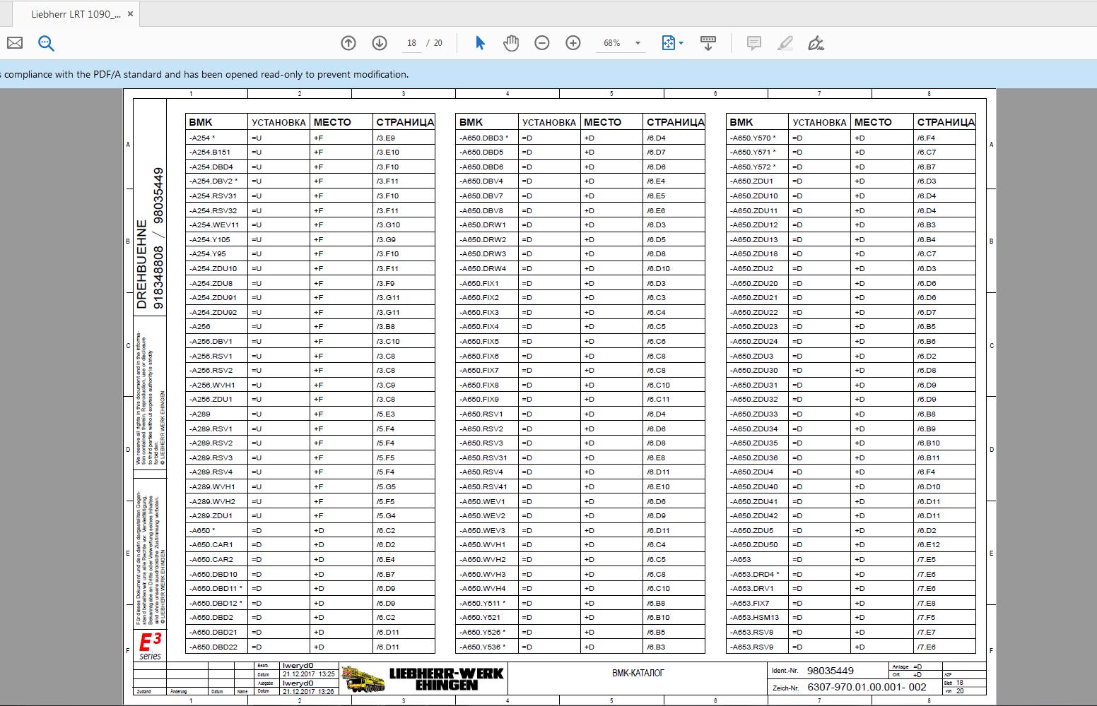Open the 68% zoom level dropdown
This screenshot has height=706, width=1097.
point(637,43)
